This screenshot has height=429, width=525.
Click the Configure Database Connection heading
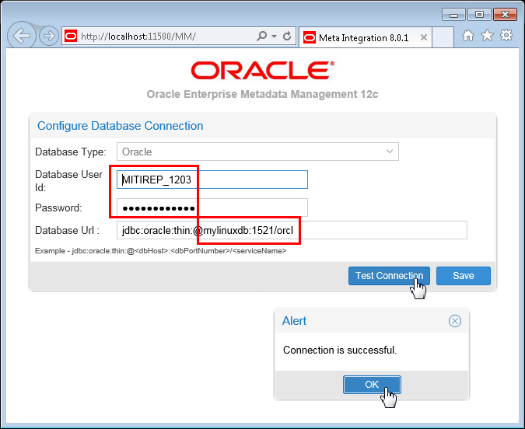[x=121, y=126]
